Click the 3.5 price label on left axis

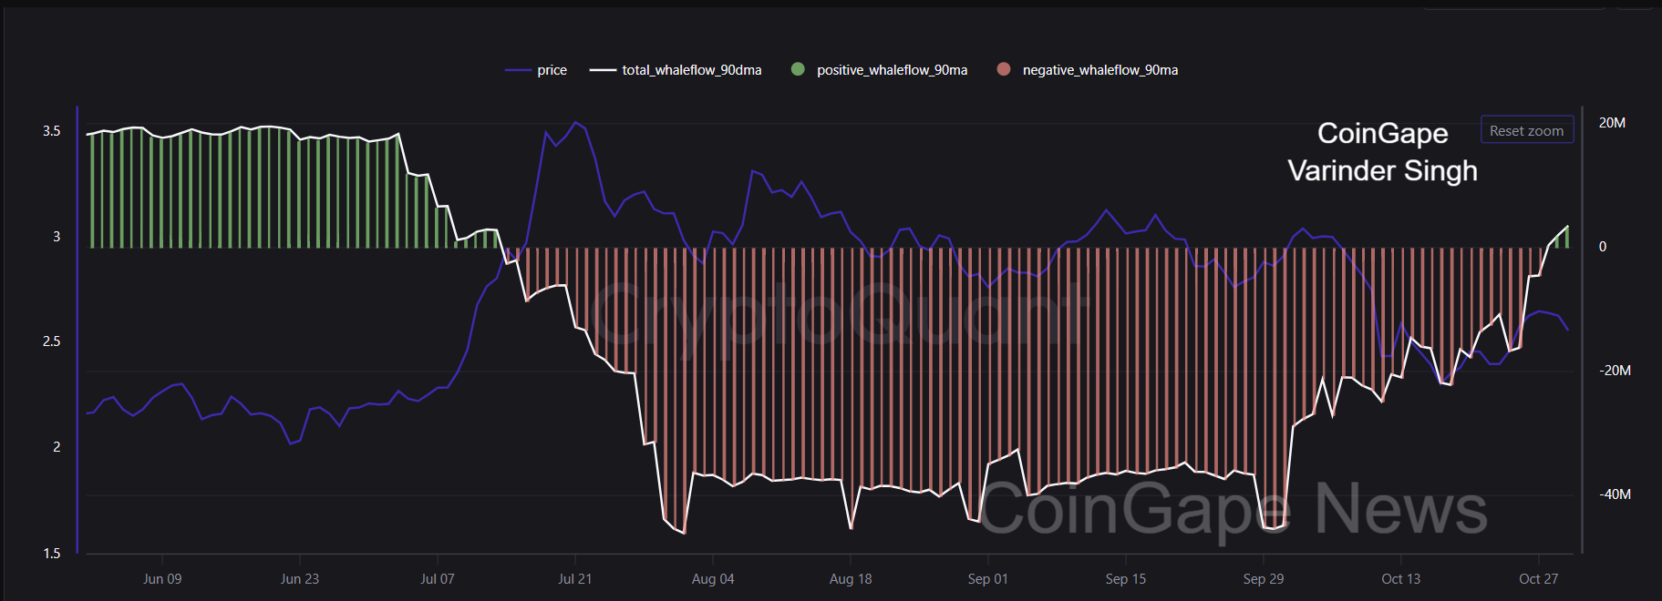52,131
